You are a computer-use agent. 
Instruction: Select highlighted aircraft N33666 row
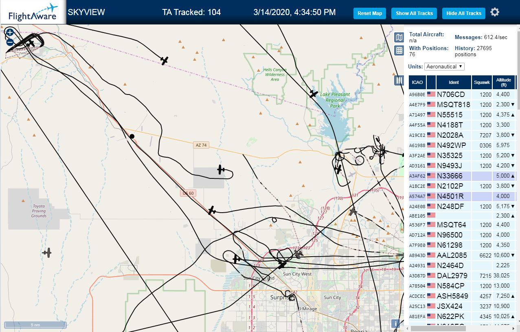(463, 176)
